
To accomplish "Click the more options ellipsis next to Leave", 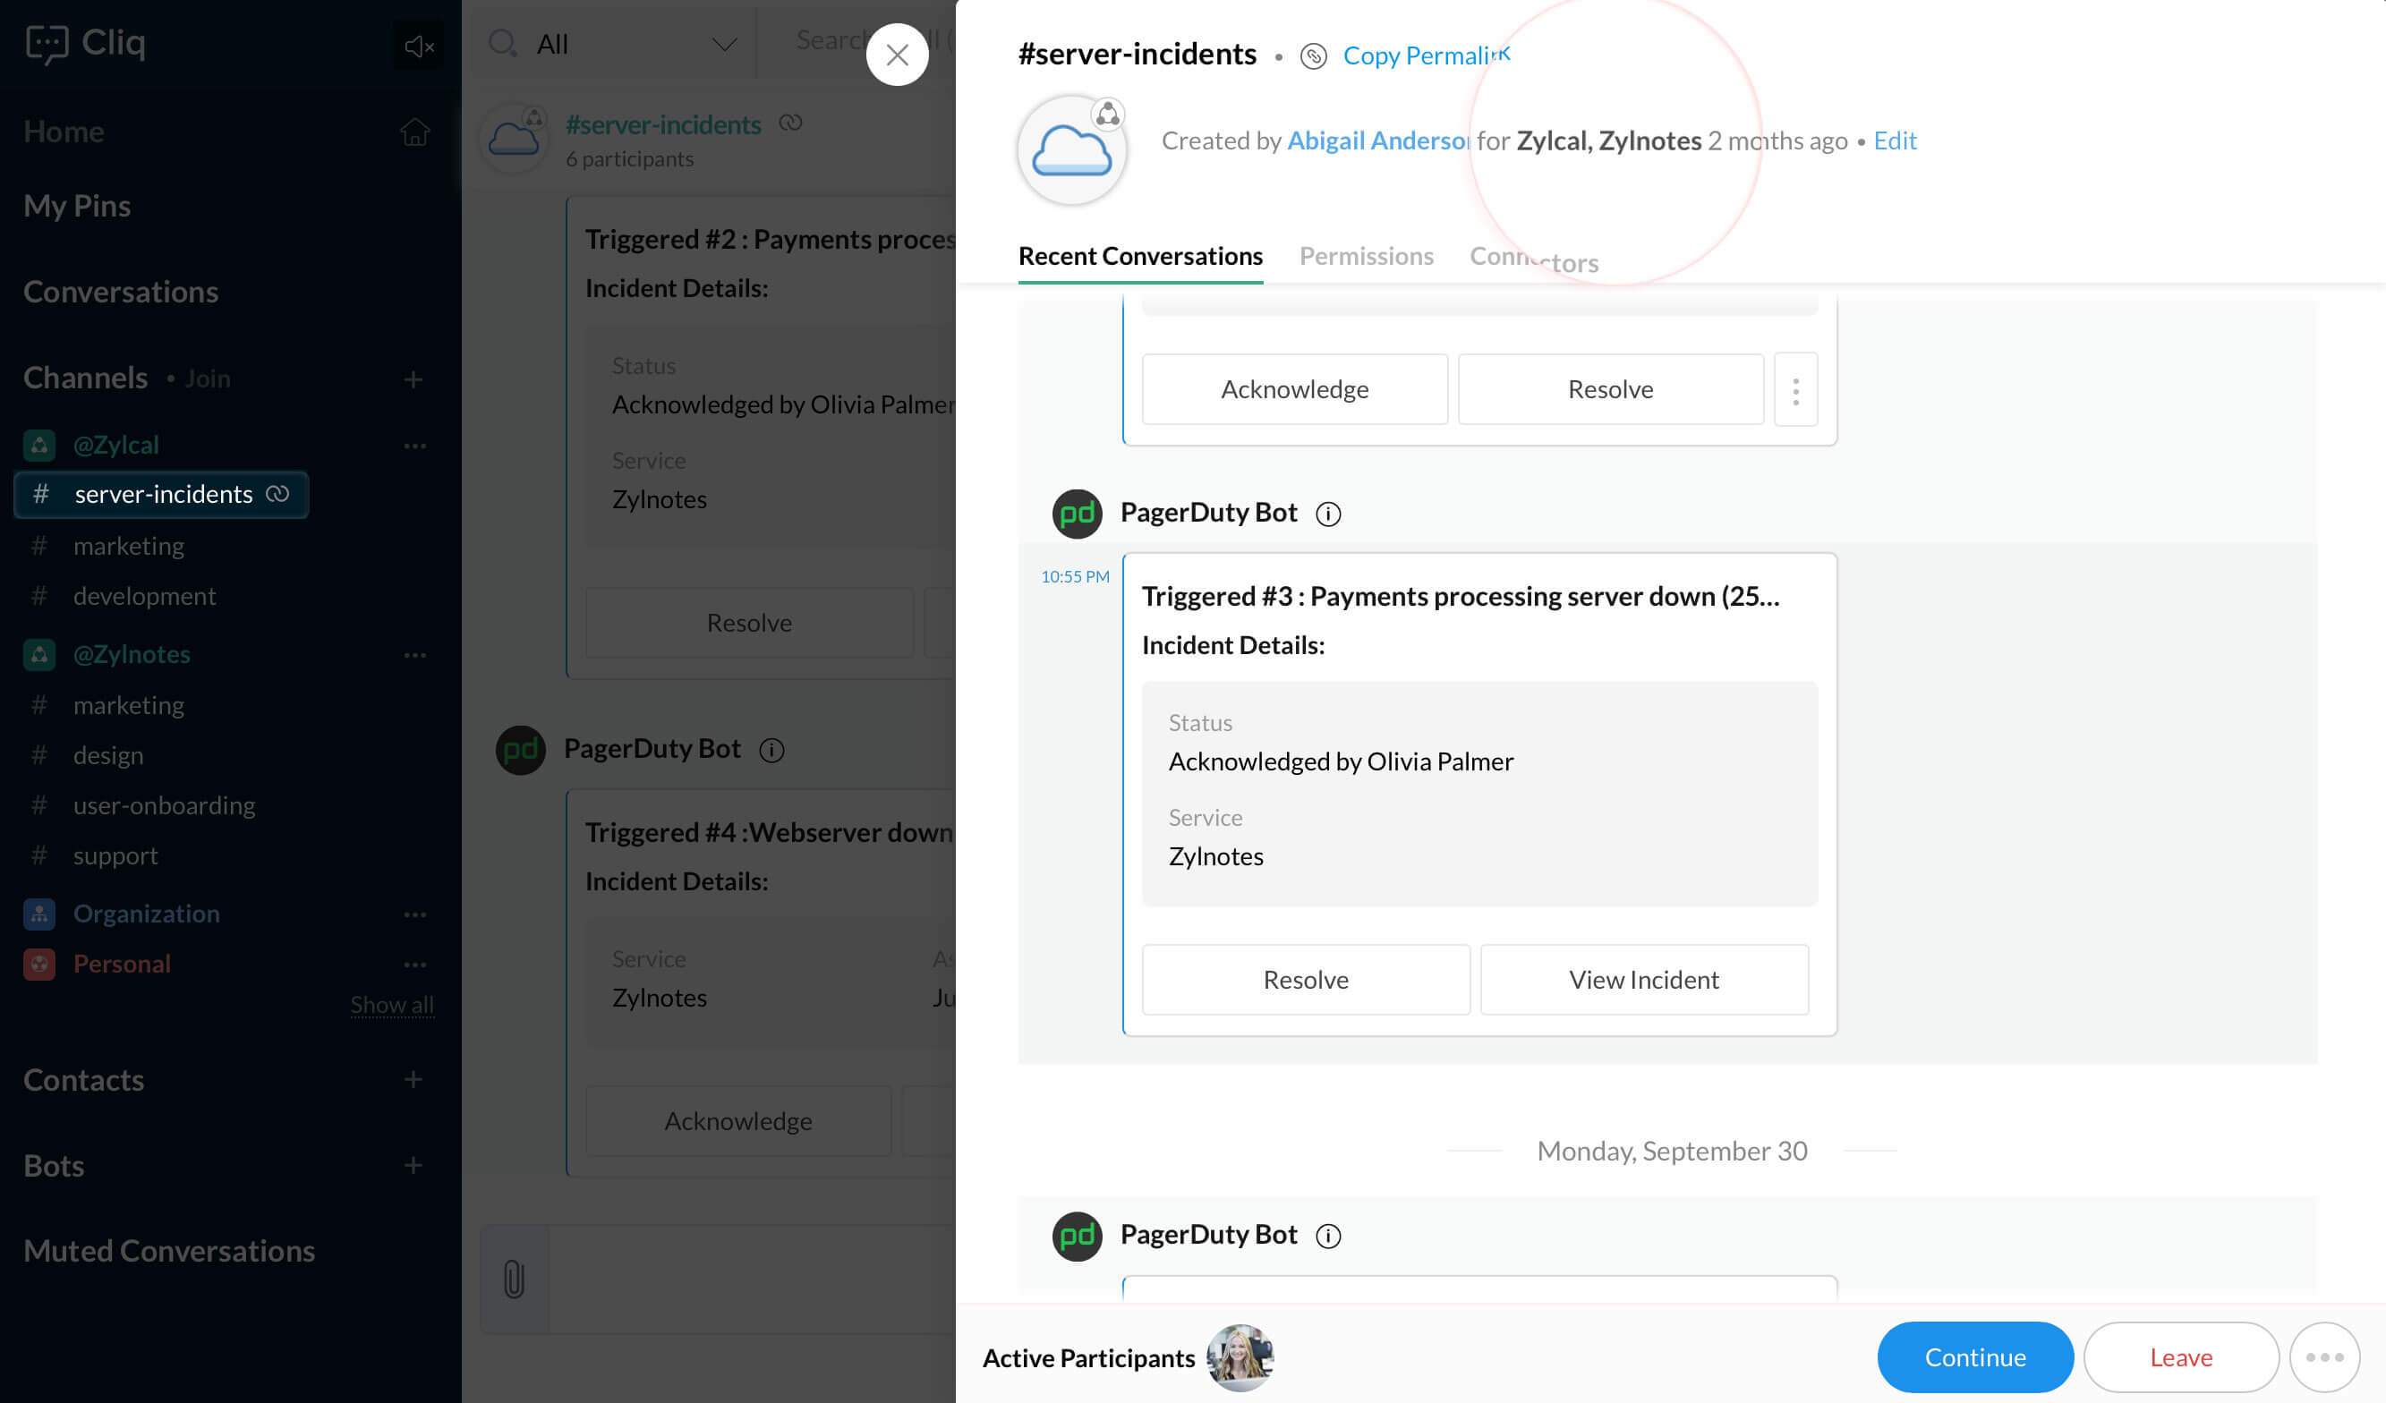I will click(x=2322, y=1356).
